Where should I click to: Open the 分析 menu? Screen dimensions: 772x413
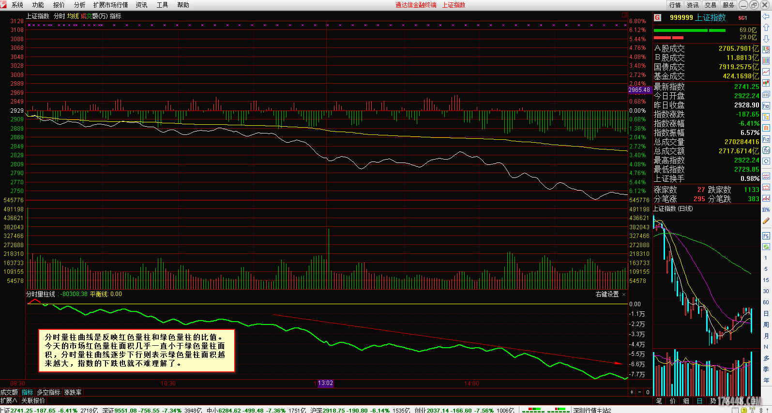click(79, 5)
